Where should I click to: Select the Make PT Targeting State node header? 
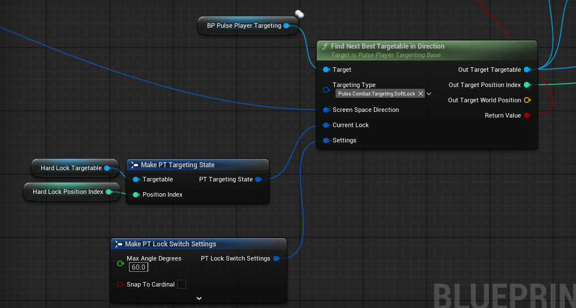pyautogui.click(x=198, y=164)
